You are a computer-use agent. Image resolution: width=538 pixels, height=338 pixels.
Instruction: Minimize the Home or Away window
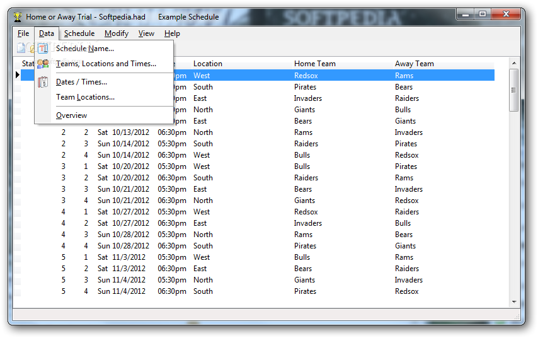(x=466, y=14)
